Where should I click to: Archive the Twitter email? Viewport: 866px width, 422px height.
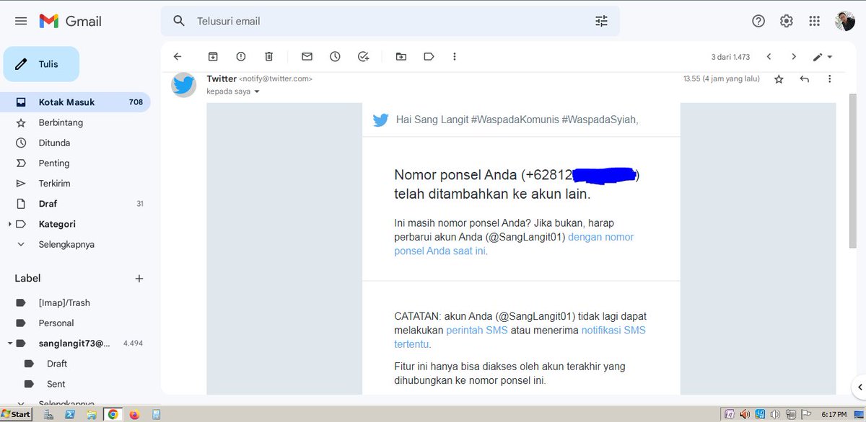[x=212, y=56]
